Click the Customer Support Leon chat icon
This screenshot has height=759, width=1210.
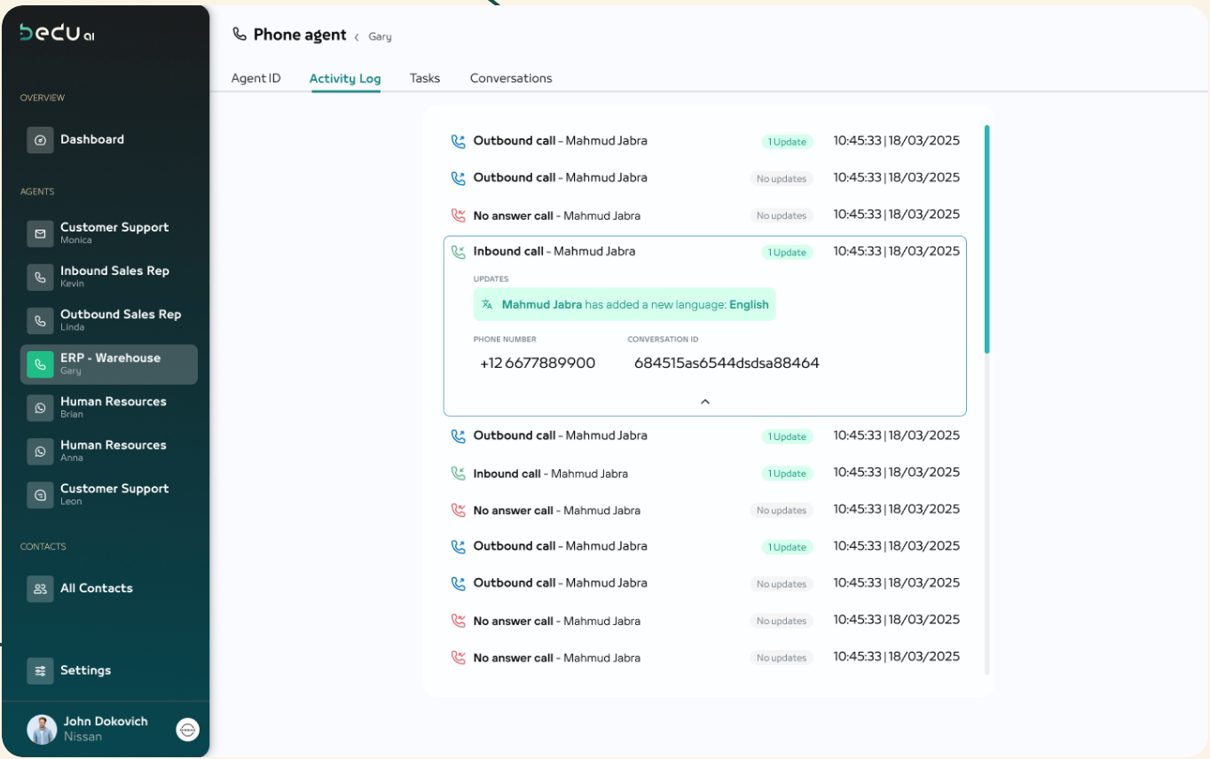[x=40, y=495]
